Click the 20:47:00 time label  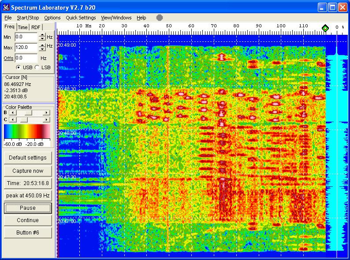coord(67,221)
